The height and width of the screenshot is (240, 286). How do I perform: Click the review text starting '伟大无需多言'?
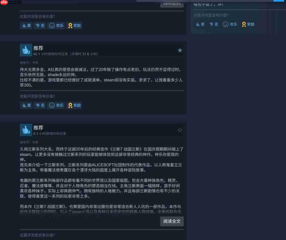(101, 77)
